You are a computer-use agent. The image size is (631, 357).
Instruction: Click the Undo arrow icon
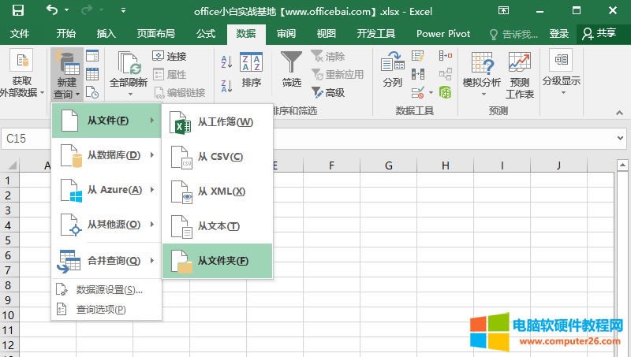click(x=52, y=11)
